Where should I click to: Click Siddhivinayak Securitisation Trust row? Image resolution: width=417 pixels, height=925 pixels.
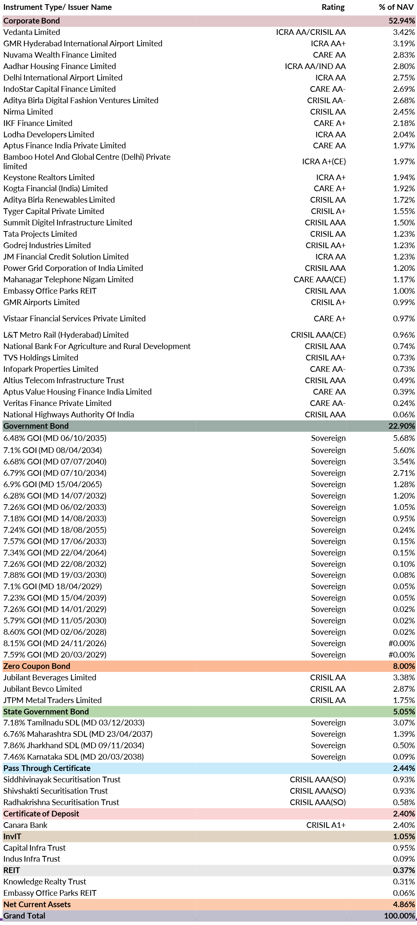(x=62, y=780)
